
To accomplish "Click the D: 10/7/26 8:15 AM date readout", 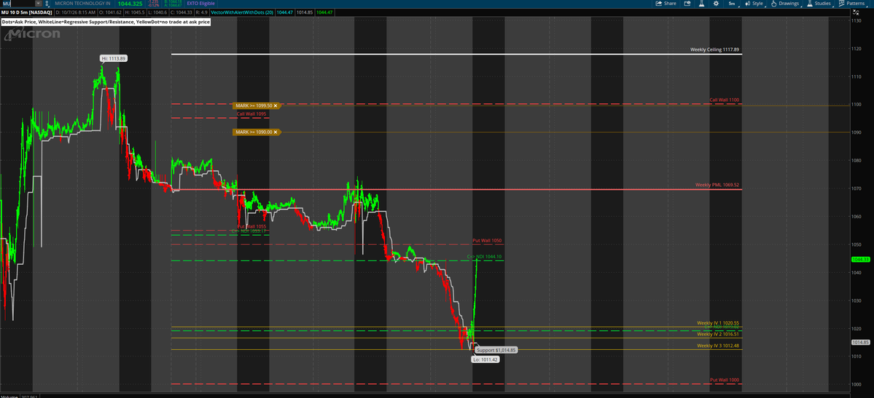I will click(75, 12).
